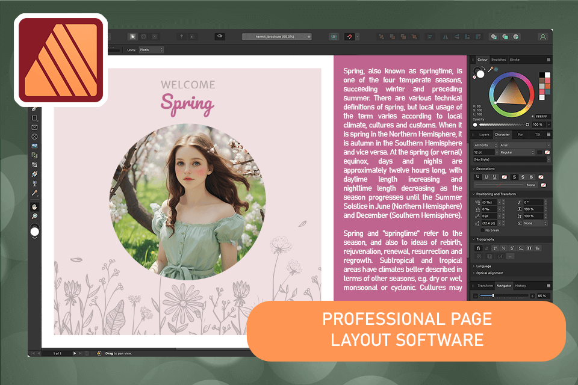Toggle superscript S typography button
Image resolution: width=578 pixels, height=385 pixels.
tap(512, 248)
